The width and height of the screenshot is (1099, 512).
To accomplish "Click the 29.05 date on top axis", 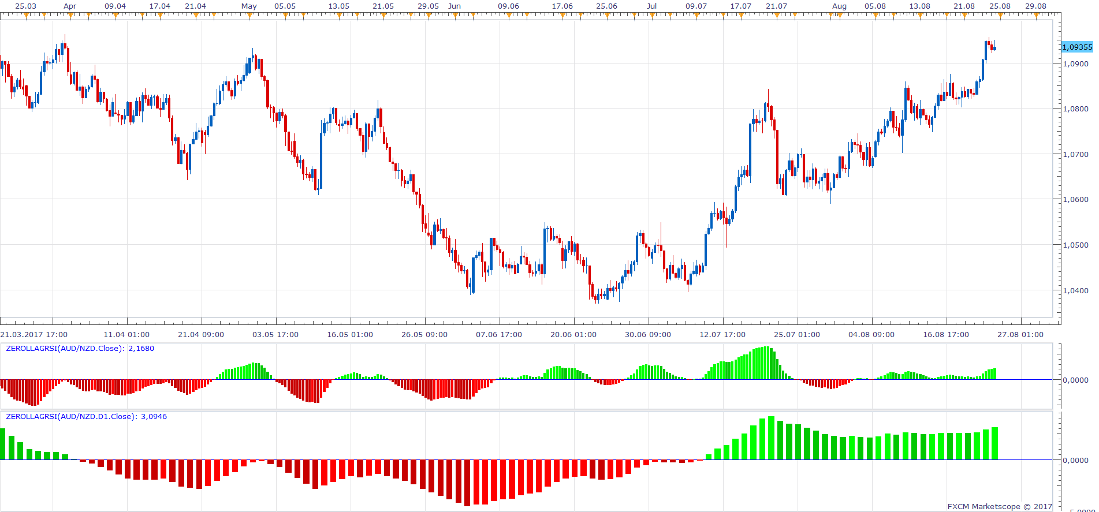I will click(429, 6).
